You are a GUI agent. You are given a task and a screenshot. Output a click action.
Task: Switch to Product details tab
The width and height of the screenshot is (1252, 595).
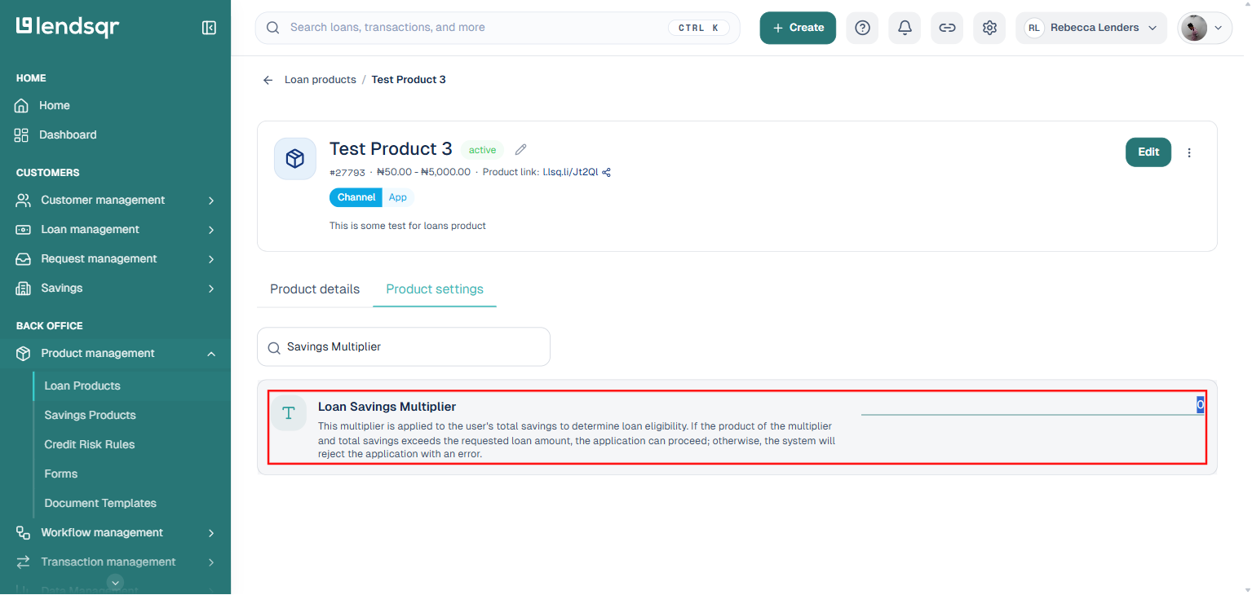click(x=315, y=289)
